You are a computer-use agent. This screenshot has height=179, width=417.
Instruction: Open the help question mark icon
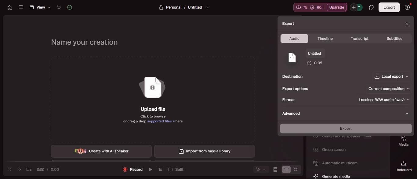(x=407, y=7)
